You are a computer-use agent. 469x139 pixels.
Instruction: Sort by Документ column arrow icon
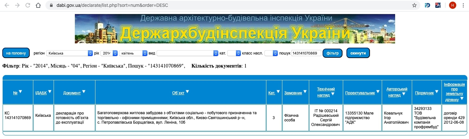[x=84, y=92]
